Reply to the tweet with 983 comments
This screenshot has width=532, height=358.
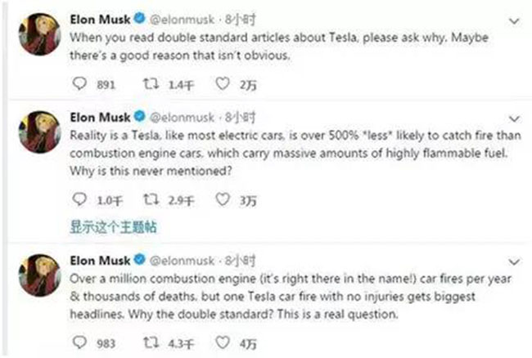[x=79, y=342]
